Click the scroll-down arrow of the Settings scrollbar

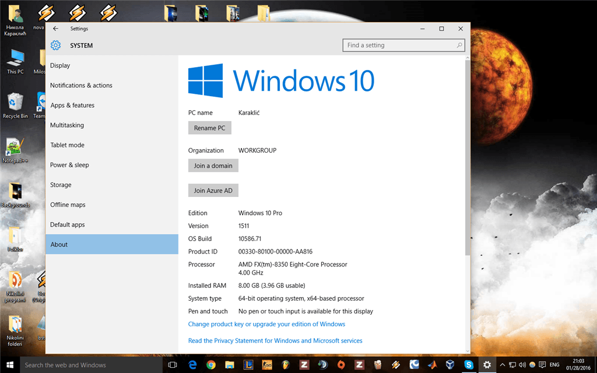[468, 351]
